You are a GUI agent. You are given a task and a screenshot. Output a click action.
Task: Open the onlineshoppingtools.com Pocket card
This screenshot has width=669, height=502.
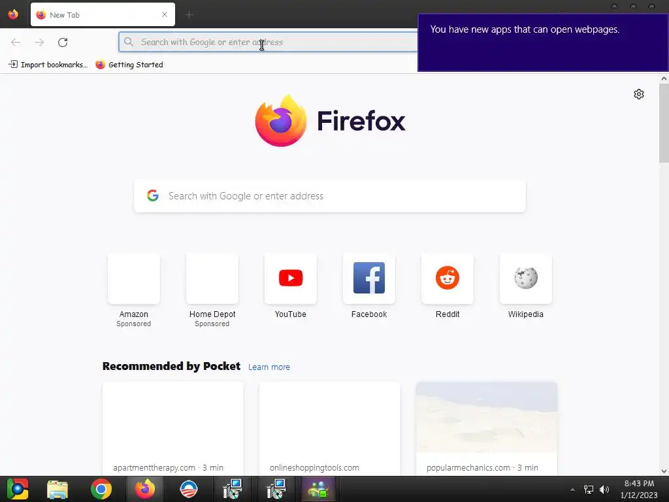[x=330, y=429]
